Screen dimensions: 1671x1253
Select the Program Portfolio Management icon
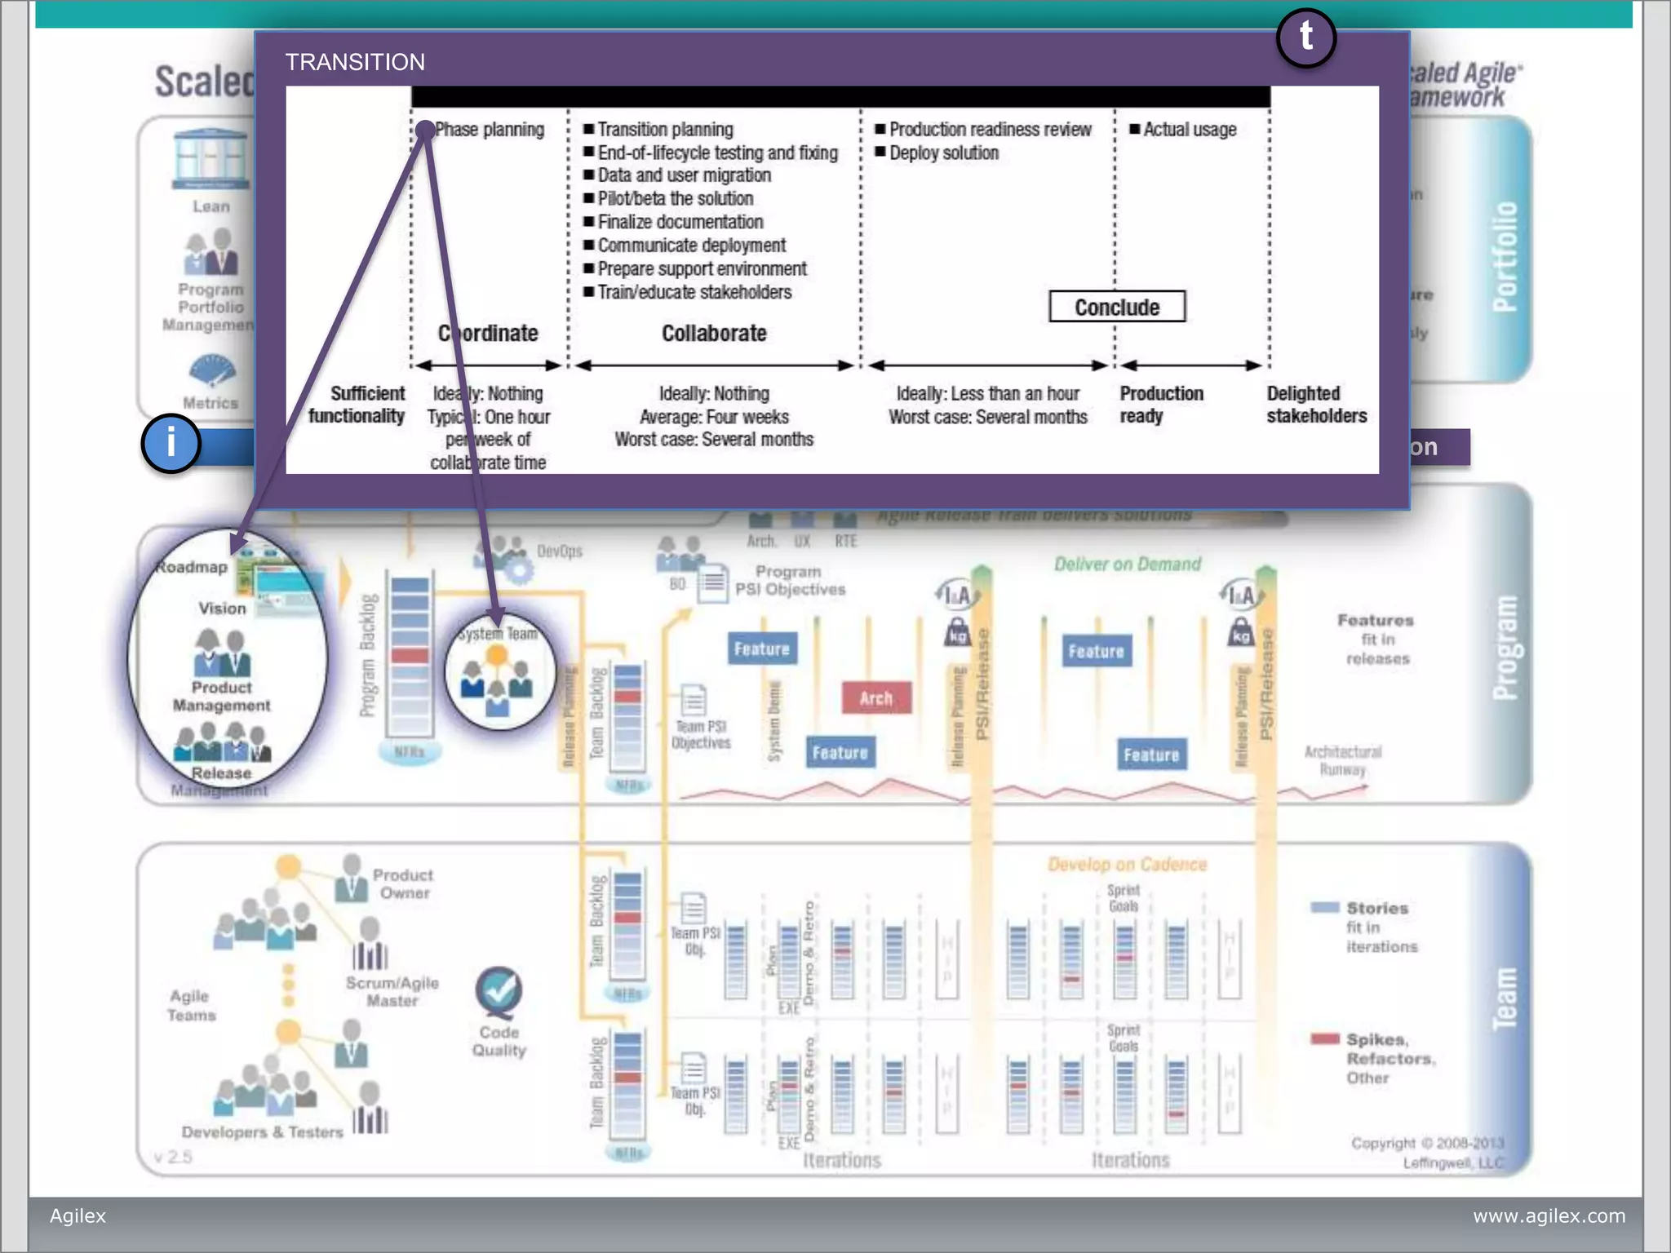(211, 253)
